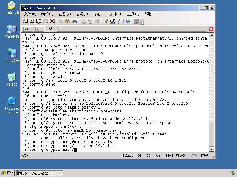Switch to the r1 session tab
This screenshot has width=237, height=177.
point(27,29)
